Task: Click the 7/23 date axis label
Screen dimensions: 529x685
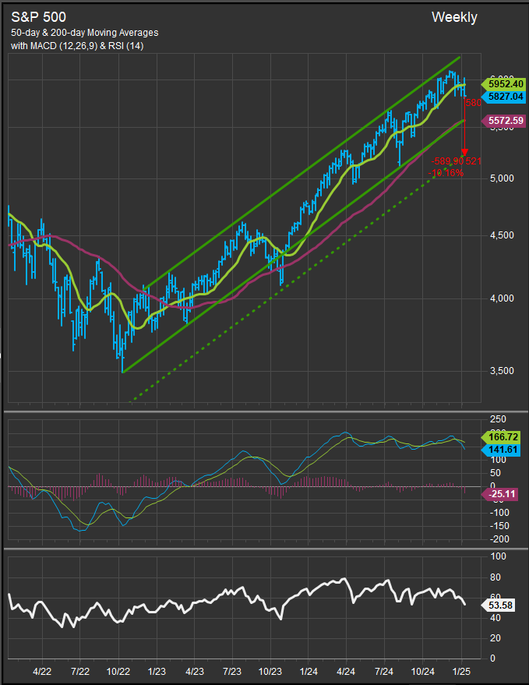Action: coord(232,671)
